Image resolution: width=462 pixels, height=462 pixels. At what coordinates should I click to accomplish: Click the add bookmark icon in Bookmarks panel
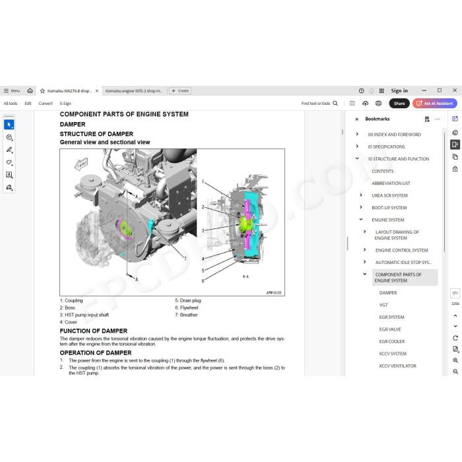pyautogui.click(x=427, y=119)
